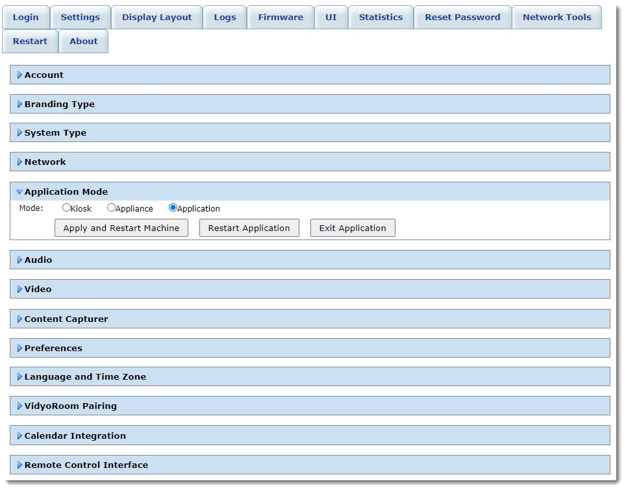This screenshot has height=490, width=626.
Task: Select the Kiosk mode radio button
Action: coord(66,208)
